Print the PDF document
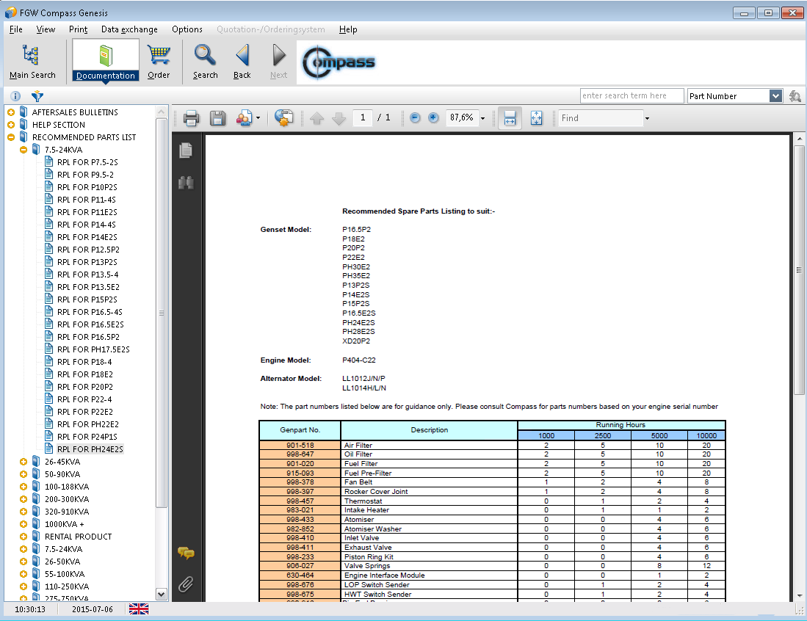 pyautogui.click(x=192, y=118)
